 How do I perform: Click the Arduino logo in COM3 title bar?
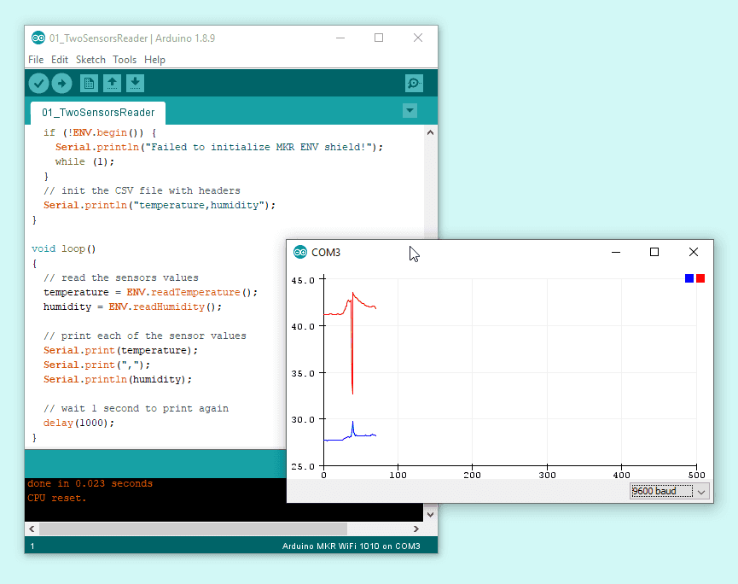click(x=300, y=252)
